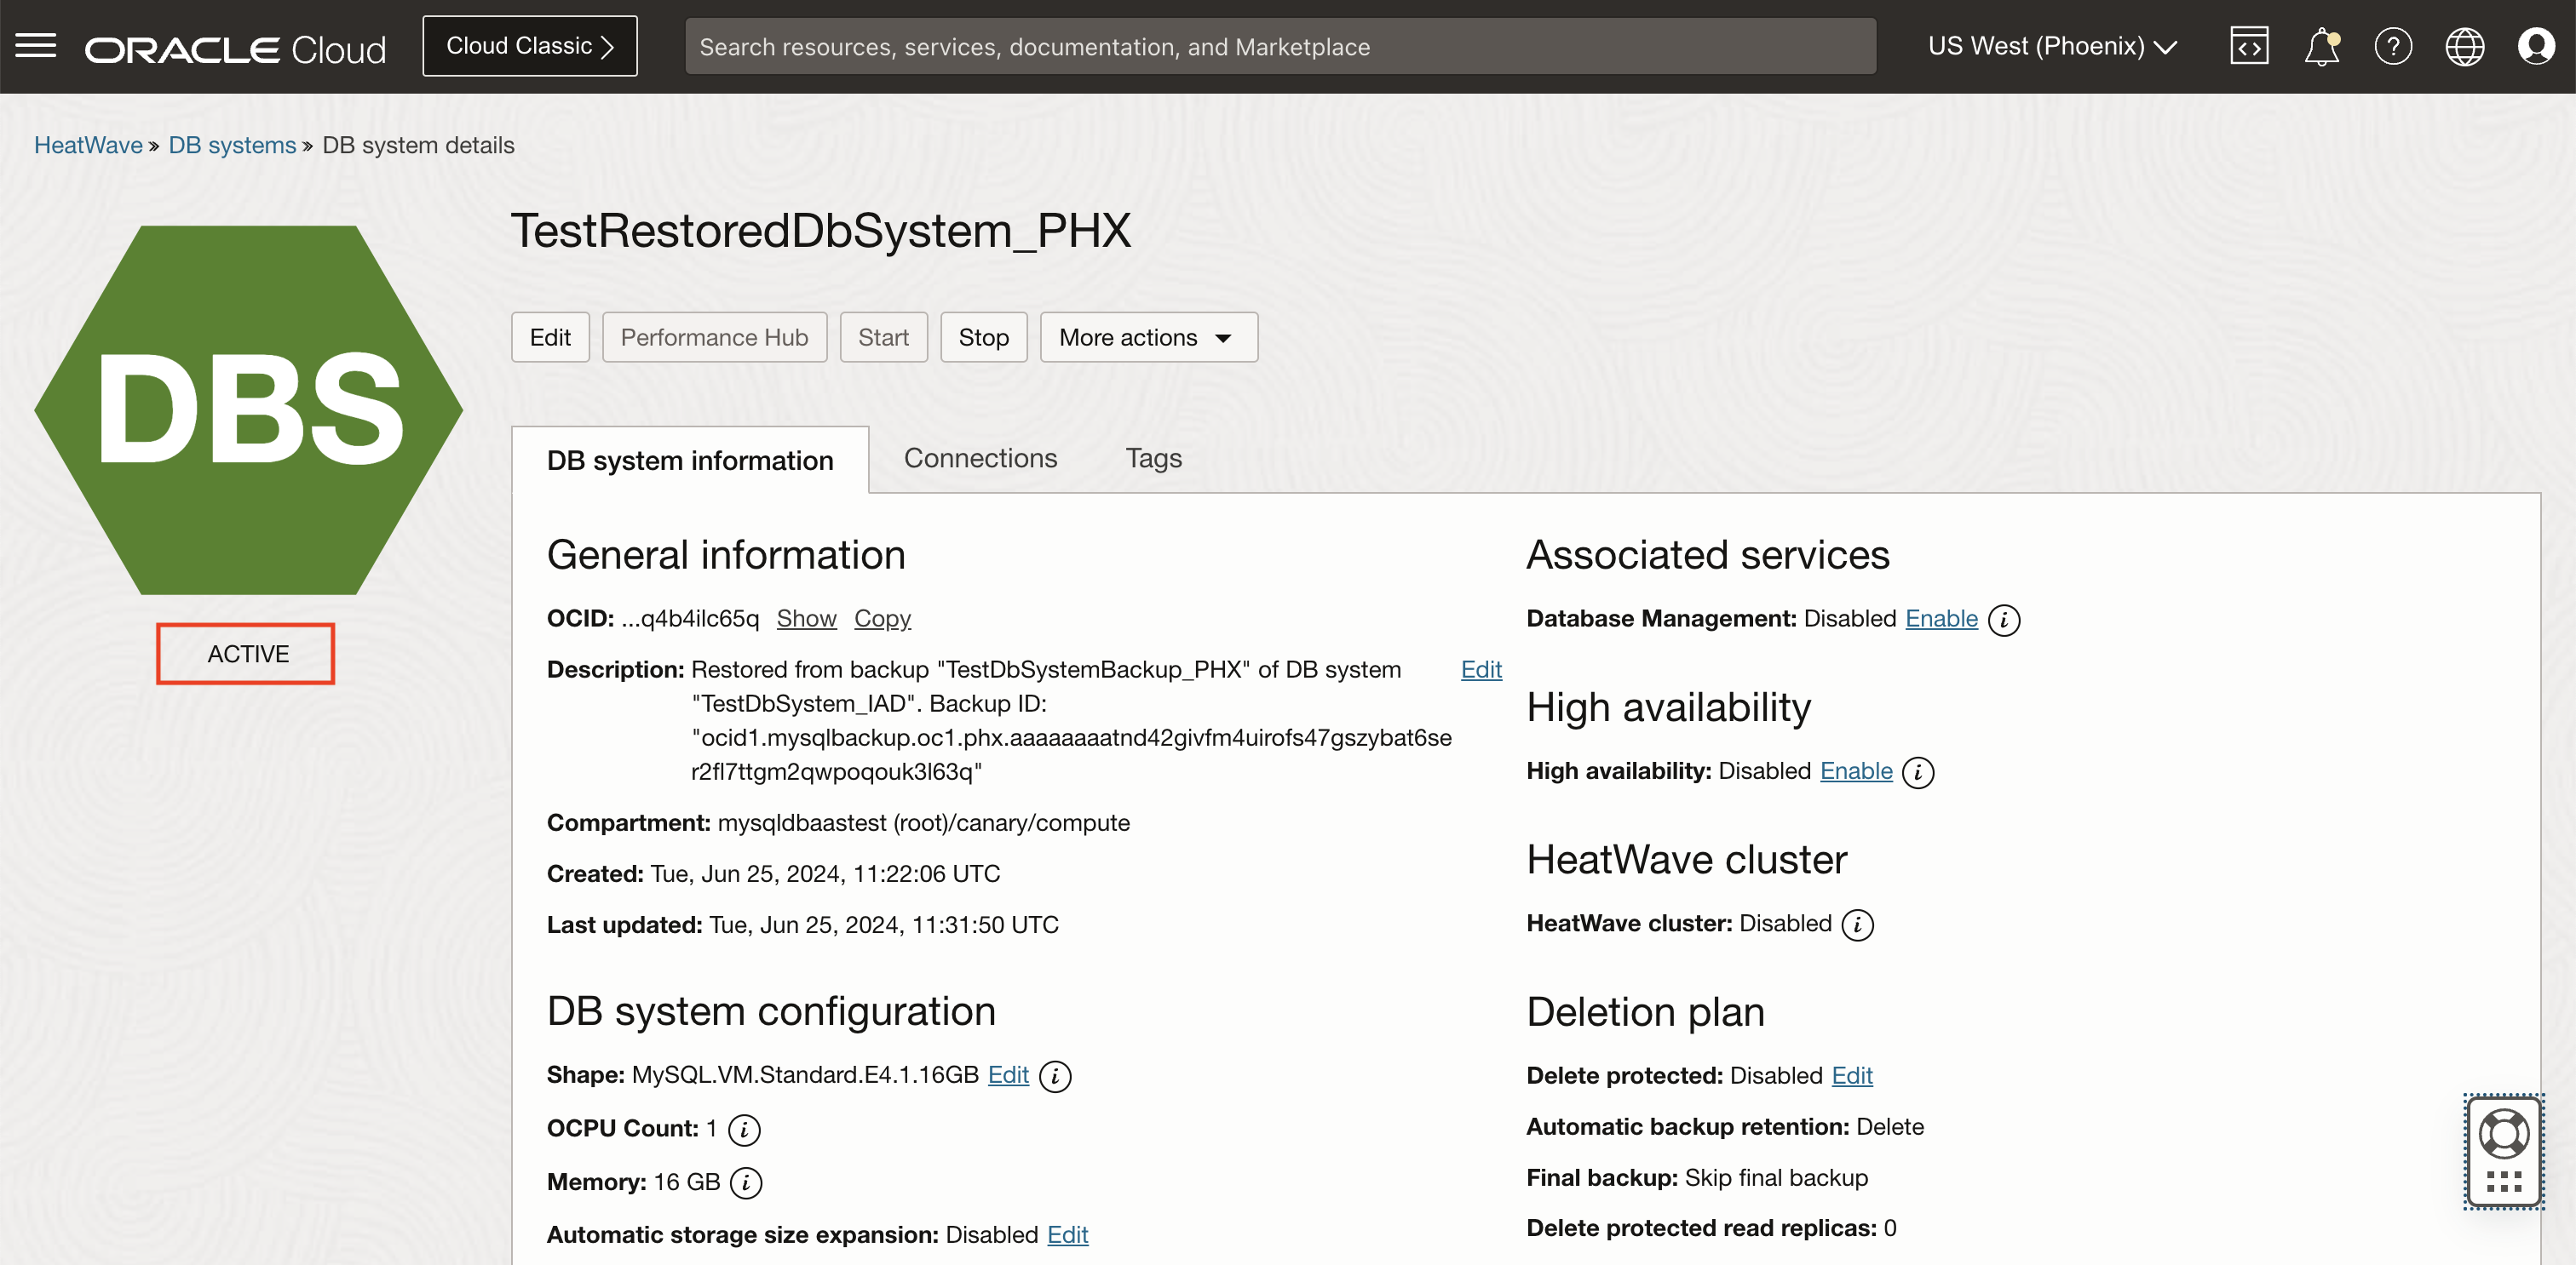This screenshot has width=2576, height=1265.
Task: Show the full OCID value
Action: click(x=806, y=617)
